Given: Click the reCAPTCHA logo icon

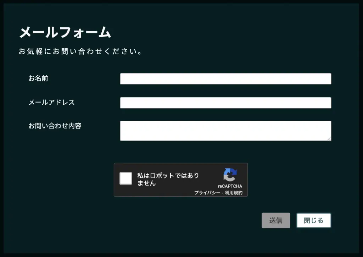Looking at the screenshot, I should [230, 175].
